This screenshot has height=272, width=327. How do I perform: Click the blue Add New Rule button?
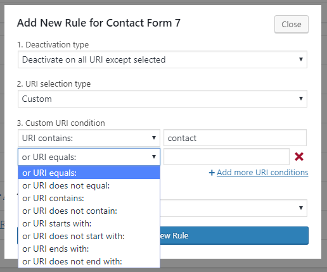pyautogui.click(x=234, y=235)
